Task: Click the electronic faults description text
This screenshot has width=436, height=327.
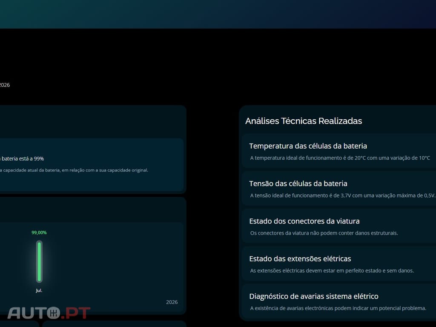Action: pyautogui.click(x=338, y=308)
